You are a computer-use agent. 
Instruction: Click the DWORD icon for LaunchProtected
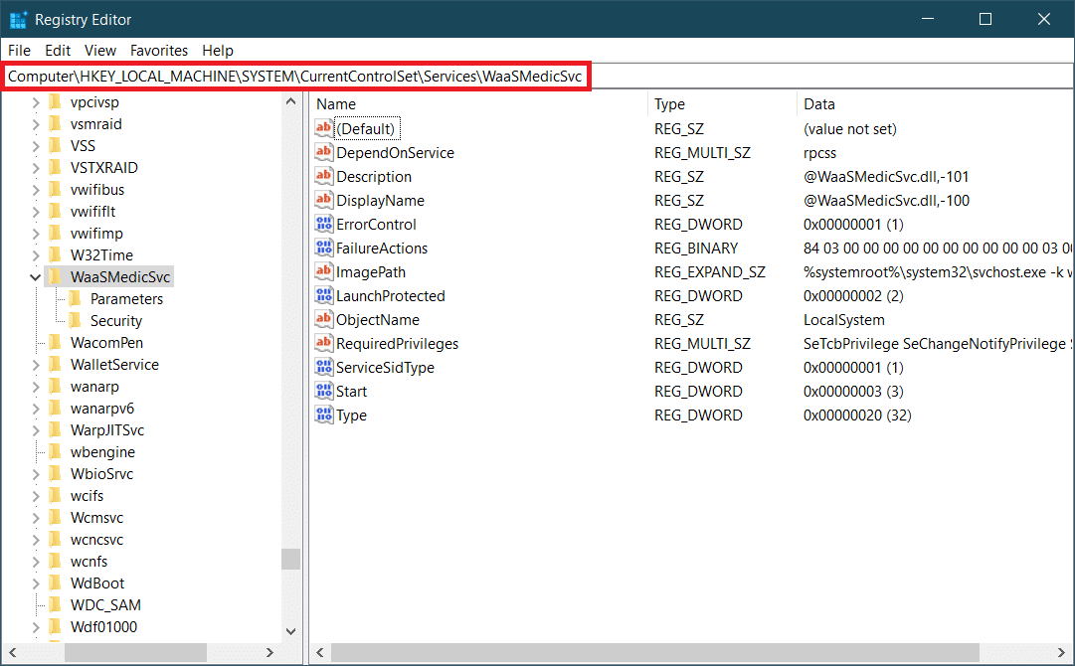[x=324, y=296]
